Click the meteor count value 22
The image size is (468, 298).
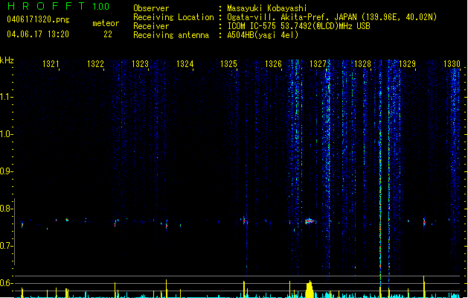[x=108, y=34]
